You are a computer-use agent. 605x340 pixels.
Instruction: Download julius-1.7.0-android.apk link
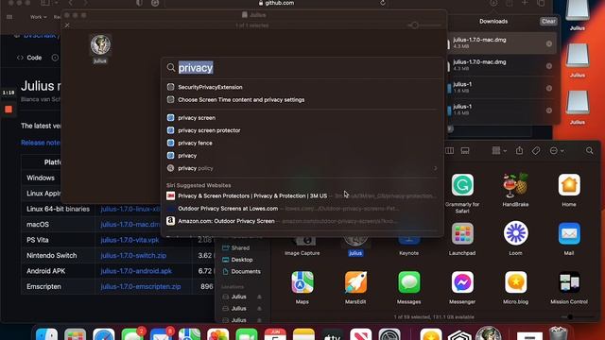pyautogui.click(x=136, y=271)
